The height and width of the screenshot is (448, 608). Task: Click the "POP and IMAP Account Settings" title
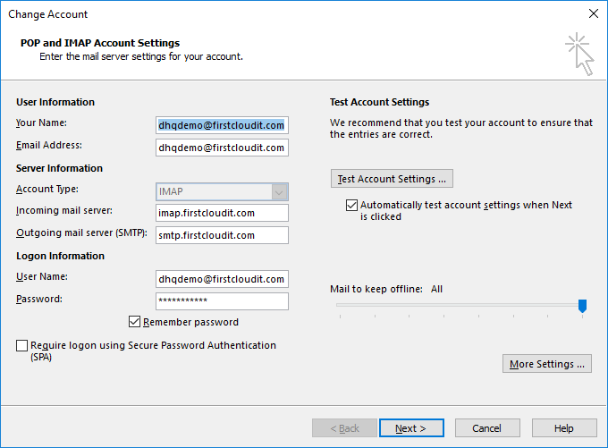(x=100, y=43)
